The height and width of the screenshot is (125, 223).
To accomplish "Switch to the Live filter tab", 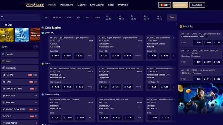I will [x=46, y=17].
